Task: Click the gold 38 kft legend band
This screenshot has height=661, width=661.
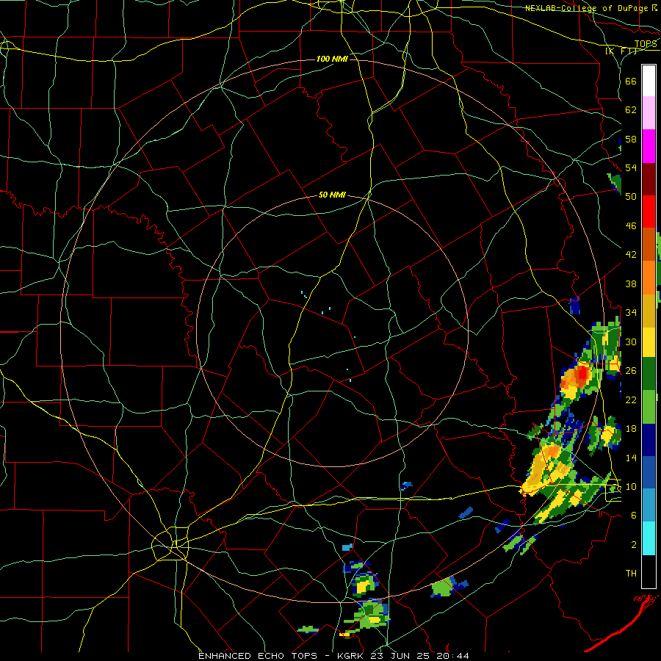Action: [x=649, y=311]
